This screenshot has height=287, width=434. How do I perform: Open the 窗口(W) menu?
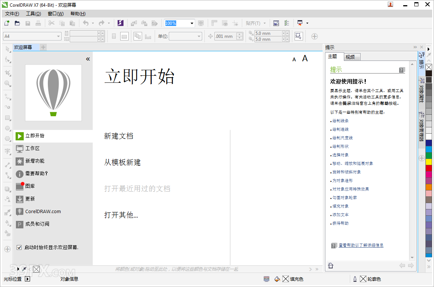(x=56, y=14)
